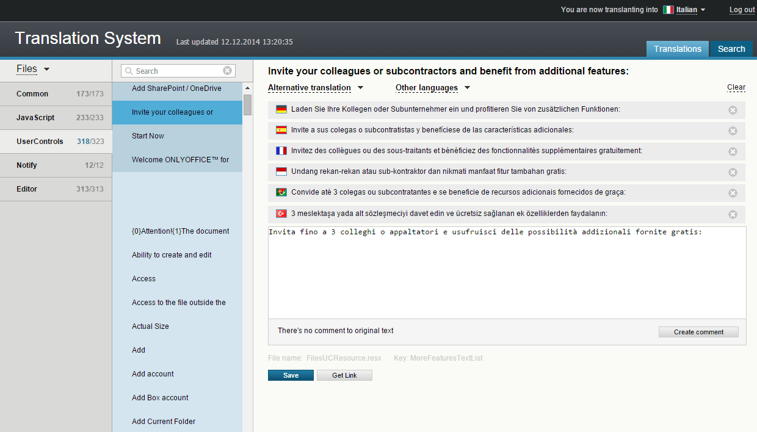Click the Translation System title

coord(88,38)
